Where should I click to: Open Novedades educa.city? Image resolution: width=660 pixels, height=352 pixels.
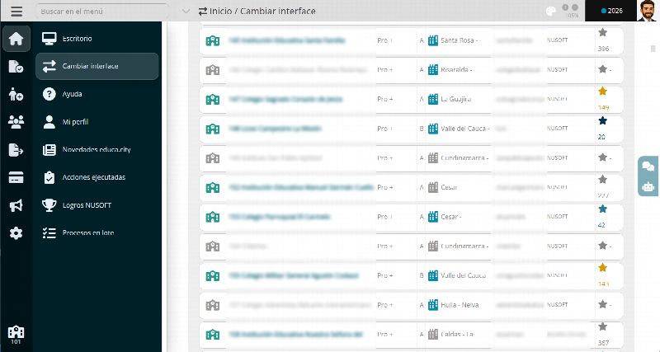pyautogui.click(x=97, y=150)
